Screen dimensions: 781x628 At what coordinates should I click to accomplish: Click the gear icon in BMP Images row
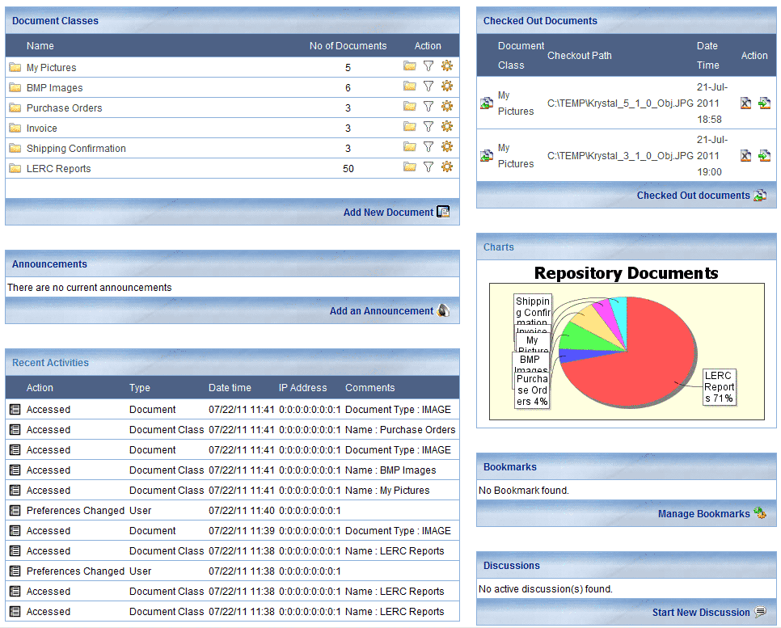pos(447,86)
